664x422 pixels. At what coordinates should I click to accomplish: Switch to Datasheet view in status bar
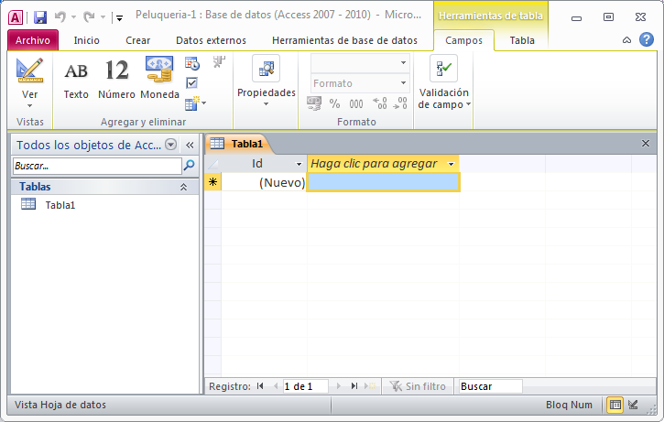[615, 405]
